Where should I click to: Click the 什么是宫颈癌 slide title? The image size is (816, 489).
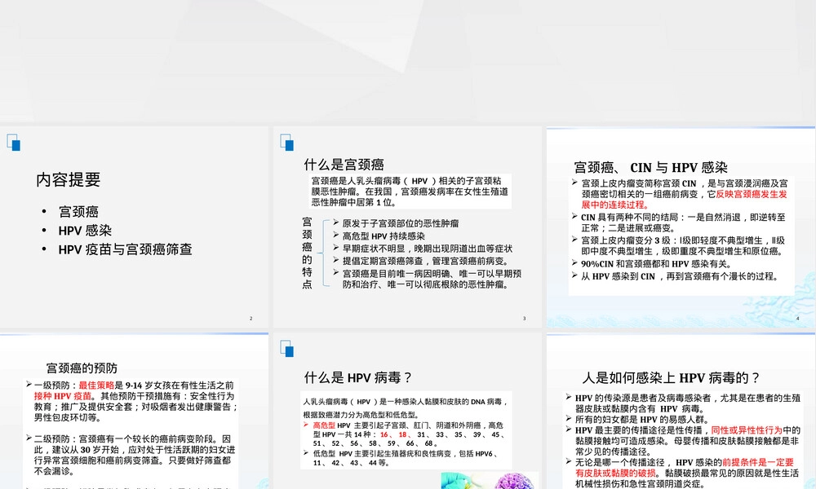point(344,165)
